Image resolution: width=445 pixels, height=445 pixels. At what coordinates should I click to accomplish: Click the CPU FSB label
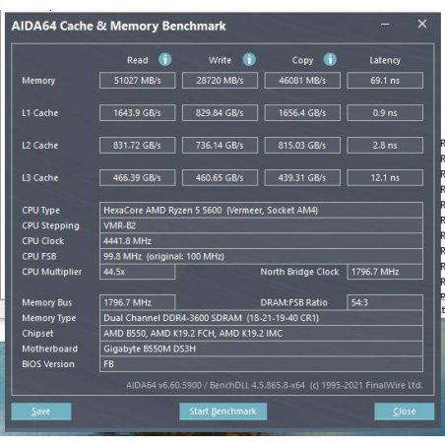click(39, 257)
